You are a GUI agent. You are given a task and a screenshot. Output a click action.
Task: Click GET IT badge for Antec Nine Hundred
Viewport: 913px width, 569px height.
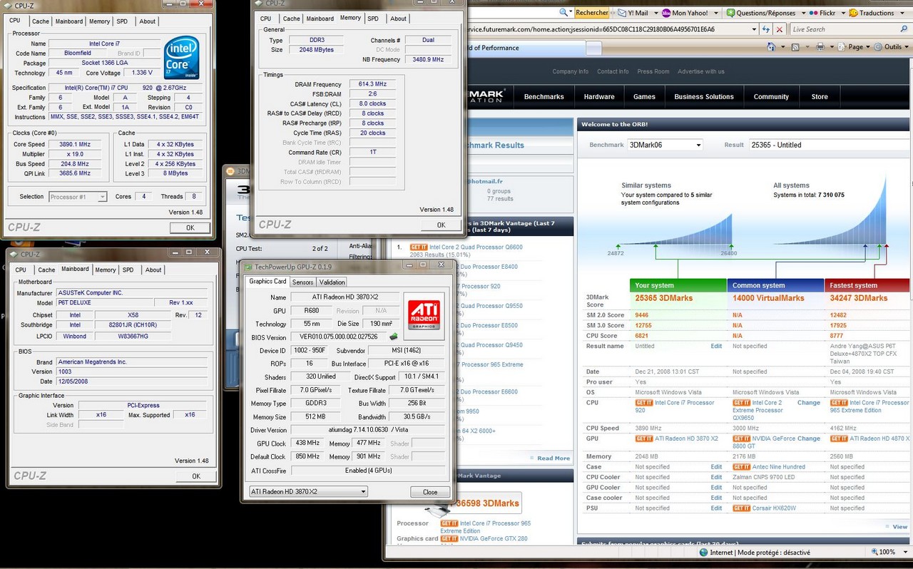(x=742, y=467)
